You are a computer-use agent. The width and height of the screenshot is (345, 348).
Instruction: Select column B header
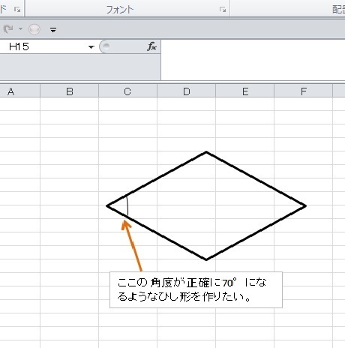pos(70,91)
